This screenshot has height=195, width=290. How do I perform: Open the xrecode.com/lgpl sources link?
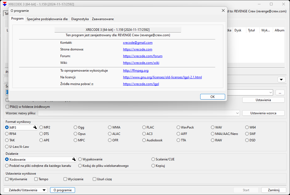141,84
